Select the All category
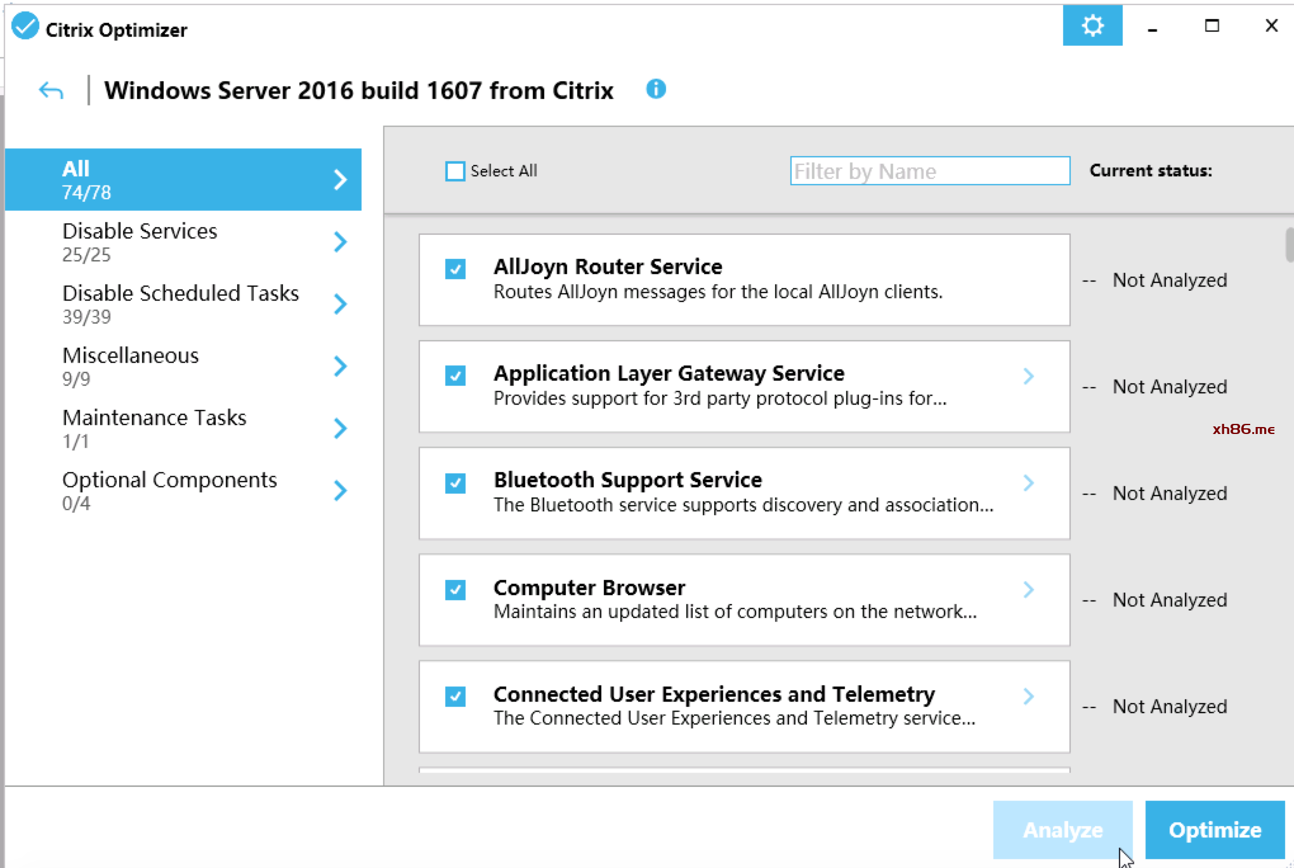Image resolution: width=1294 pixels, height=868 pixels. point(183,180)
